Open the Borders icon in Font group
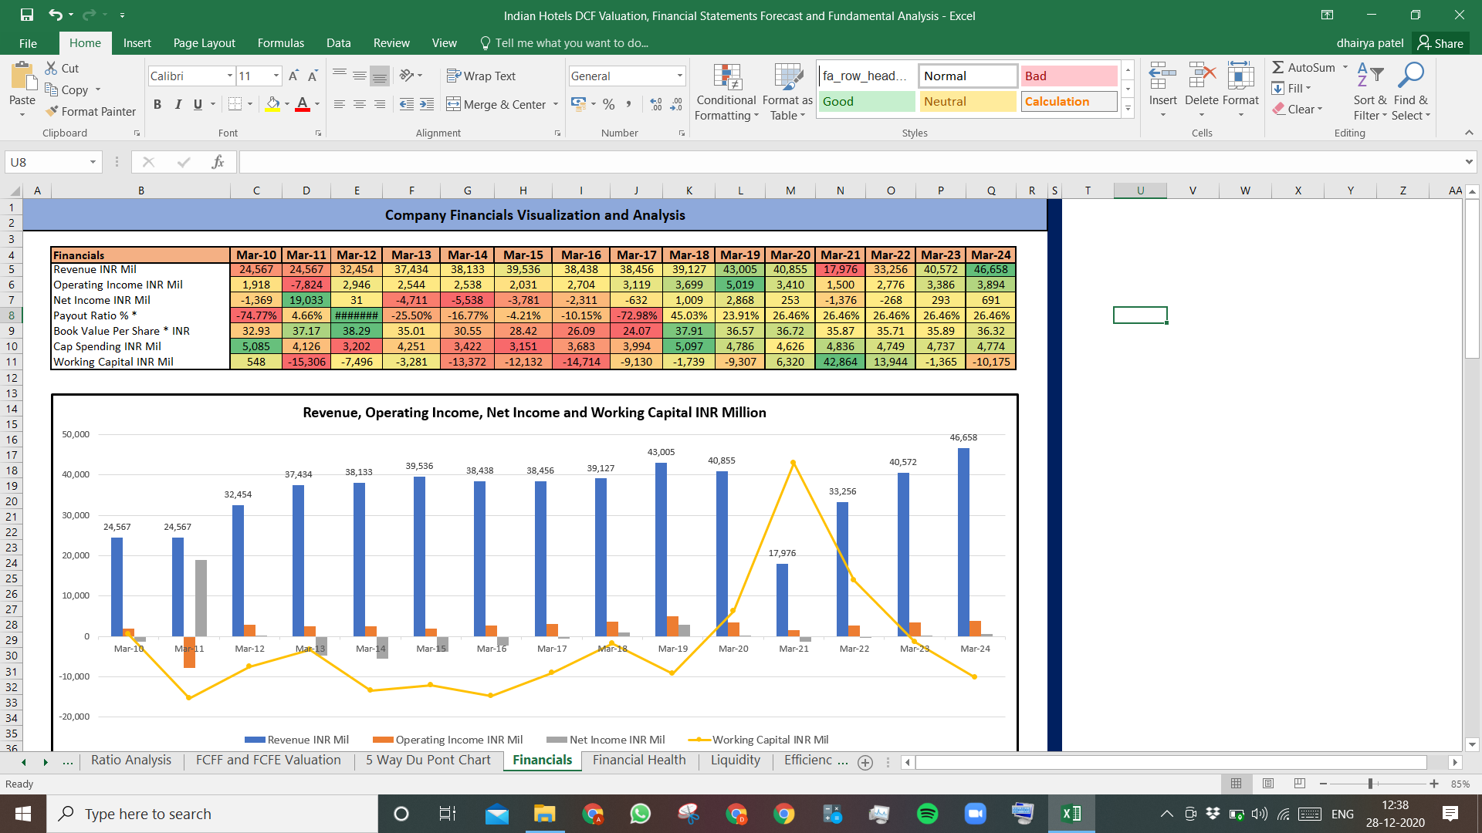The width and height of the screenshot is (1482, 833). (235, 104)
